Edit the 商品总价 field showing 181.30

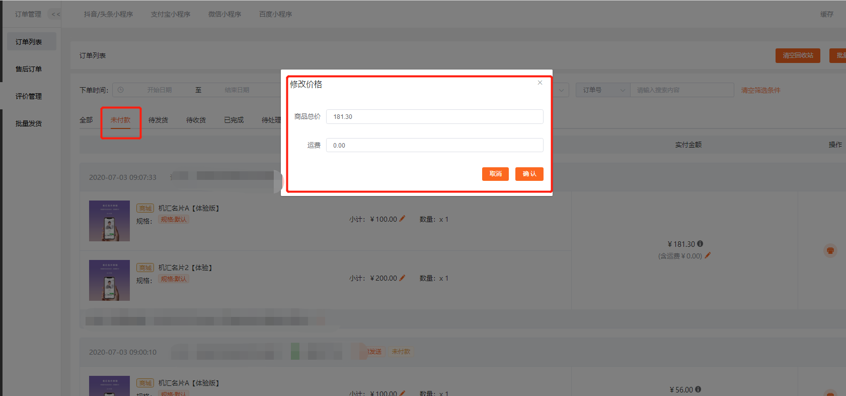(435, 116)
